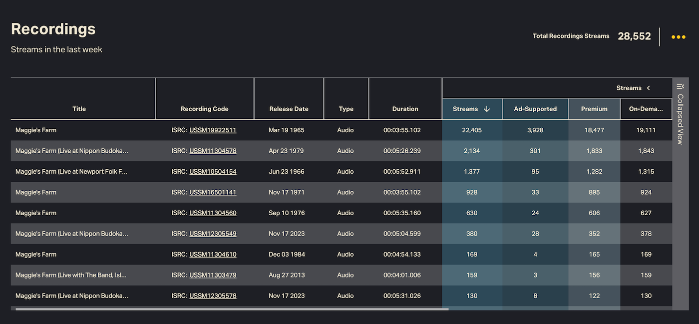Sort by Ad-Supported column header

535,109
